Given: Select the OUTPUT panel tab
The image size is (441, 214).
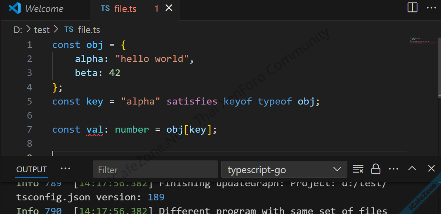Looking at the screenshot, I should [x=31, y=169].
